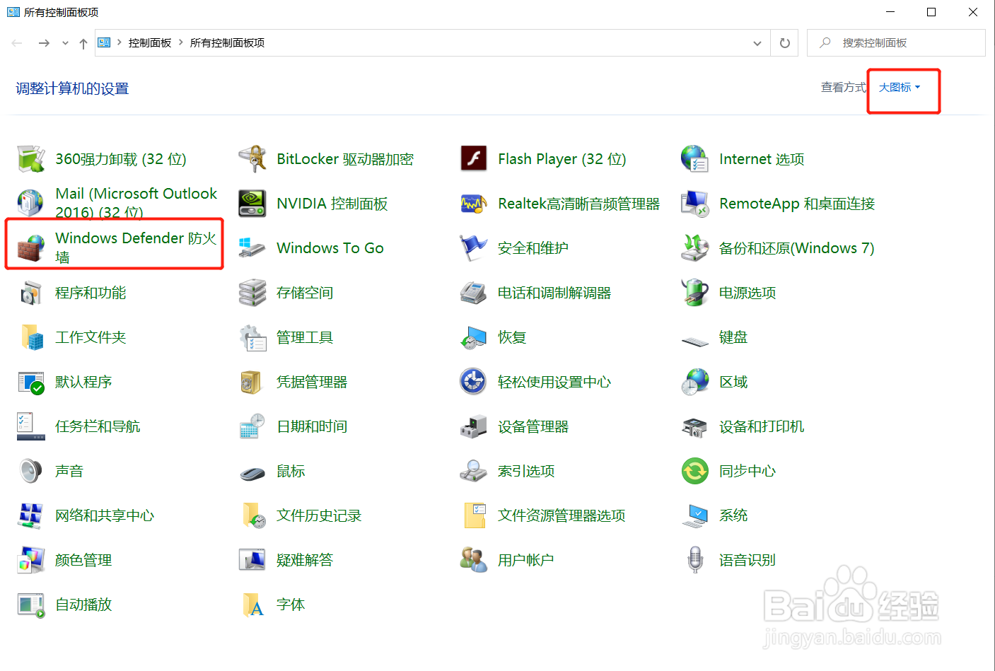Screen dimensions: 995x671
Task: Open the 凭据管理器 safe icon
Action: [x=251, y=382]
